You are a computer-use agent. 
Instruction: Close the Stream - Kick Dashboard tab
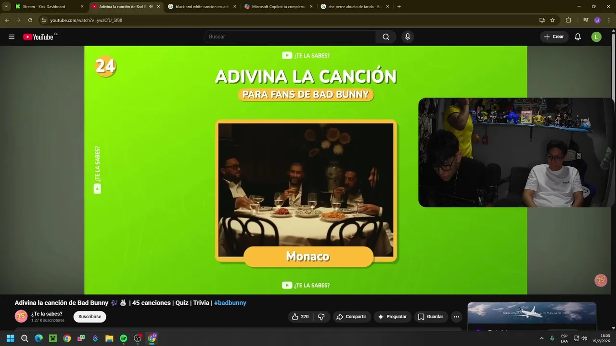point(82,7)
